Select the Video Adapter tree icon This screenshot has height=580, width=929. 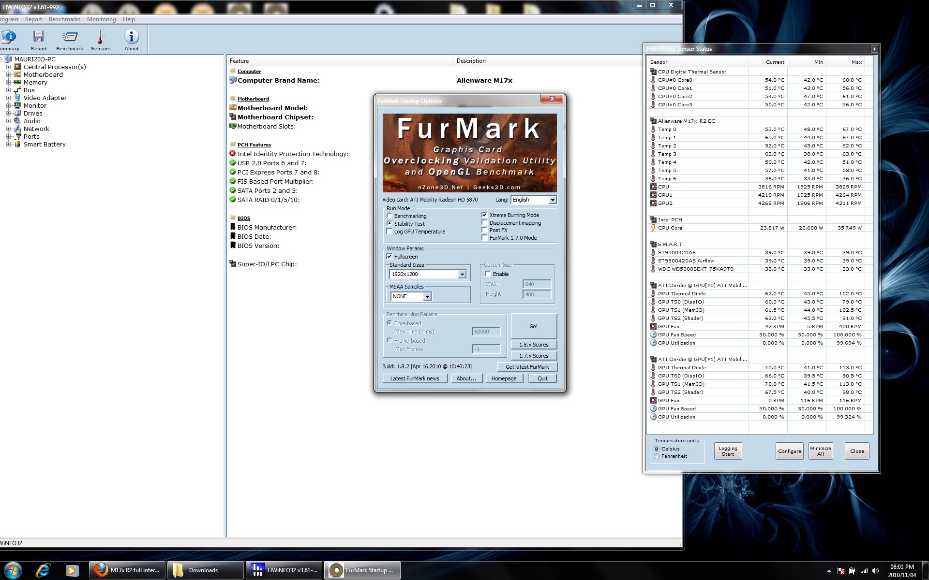[x=17, y=98]
